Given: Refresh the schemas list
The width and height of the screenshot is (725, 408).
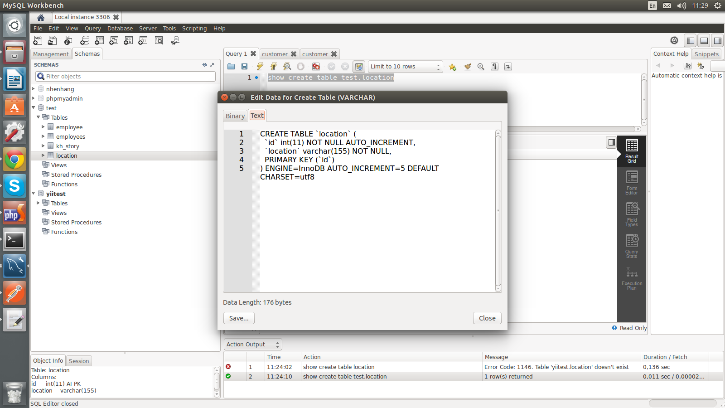Looking at the screenshot, I should [x=205, y=65].
